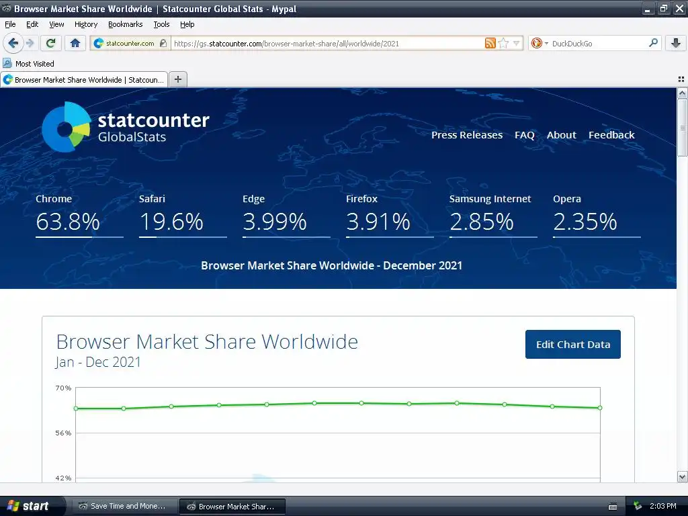Click the Samsung Internet 2.85% statistic
This screenshot has width=688, height=516.
click(x=493, y=215)
